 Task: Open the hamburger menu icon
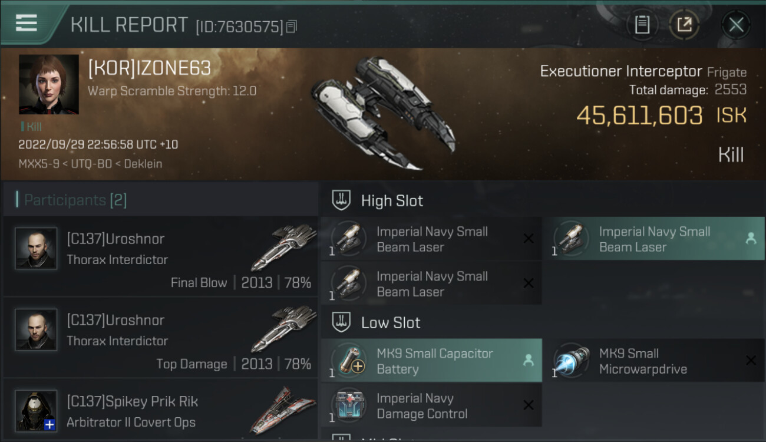coord(27,23)
